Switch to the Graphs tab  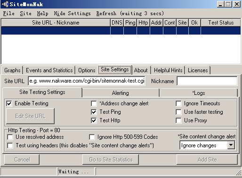12,70
